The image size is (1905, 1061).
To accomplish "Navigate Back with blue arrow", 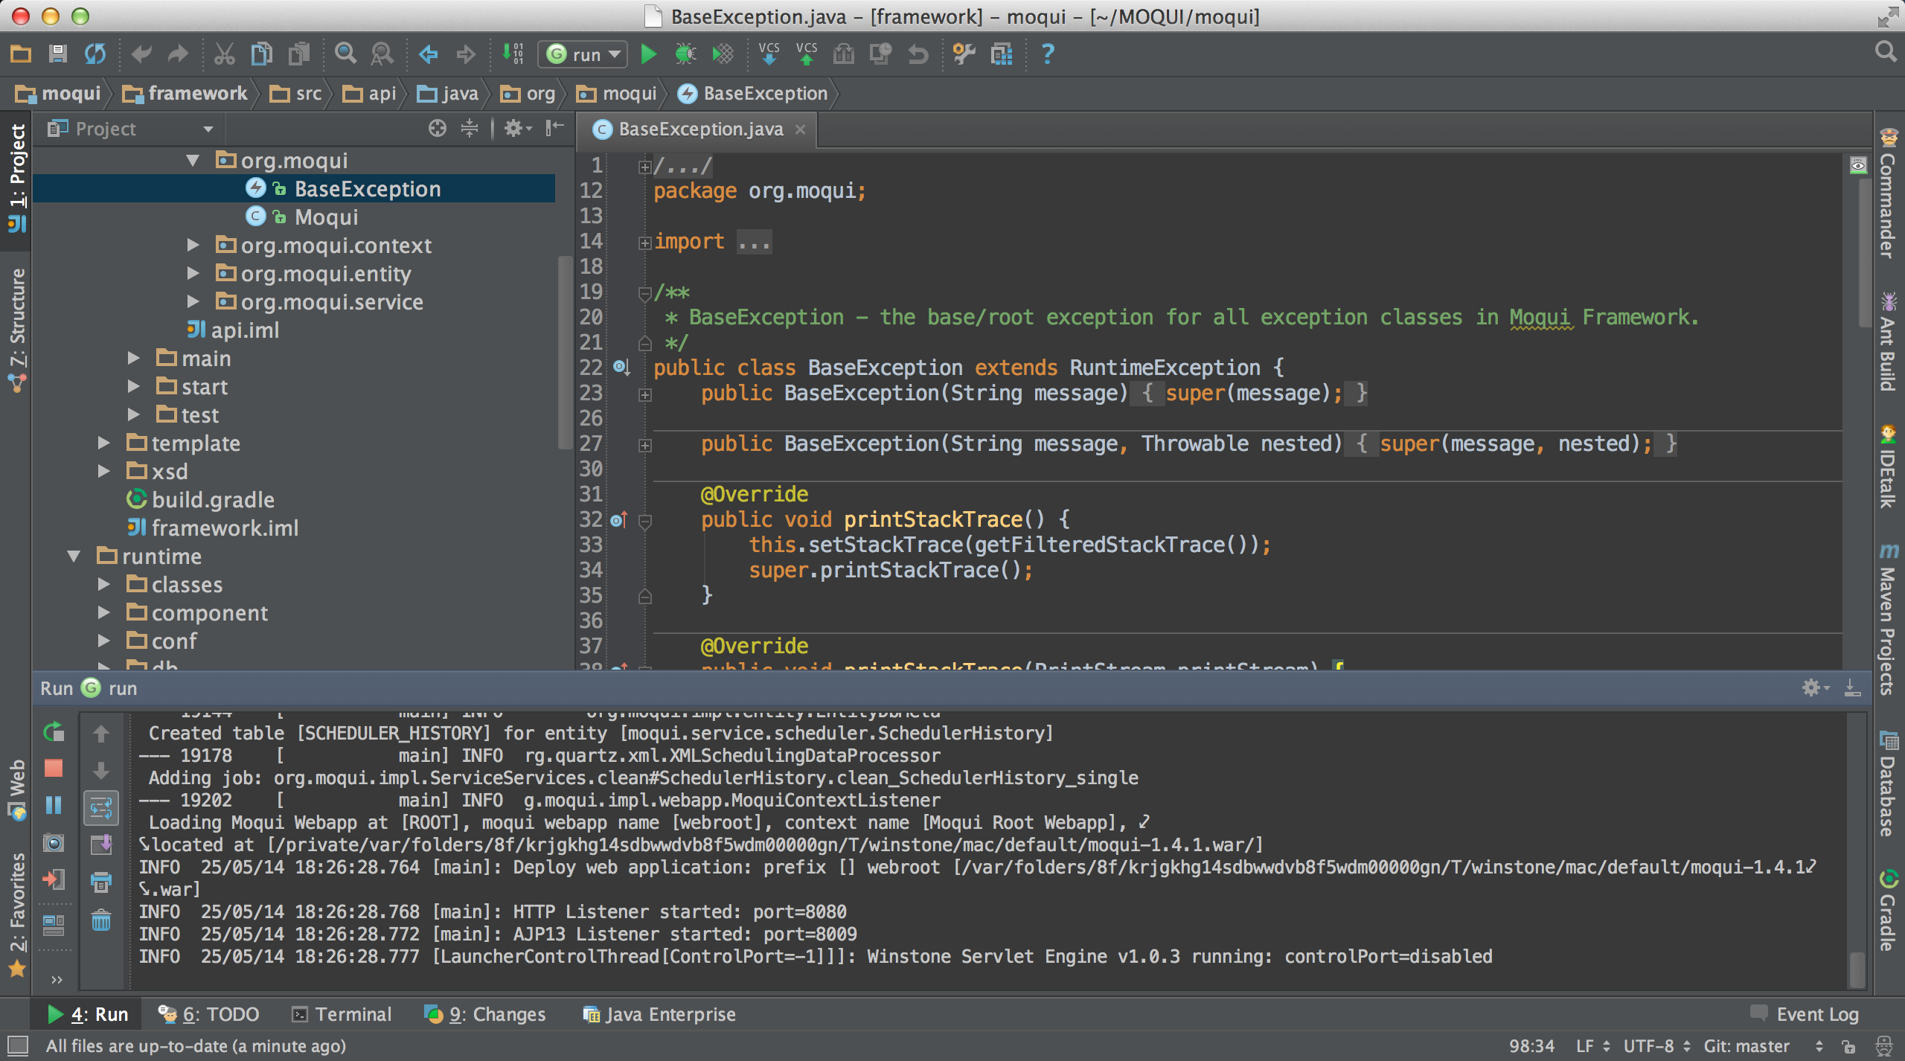I will click(x=428, y=54).
